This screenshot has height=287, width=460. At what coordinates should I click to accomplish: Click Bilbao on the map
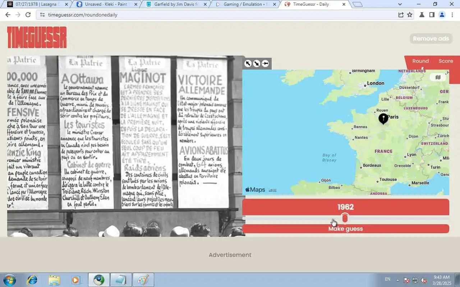(334, 187)
